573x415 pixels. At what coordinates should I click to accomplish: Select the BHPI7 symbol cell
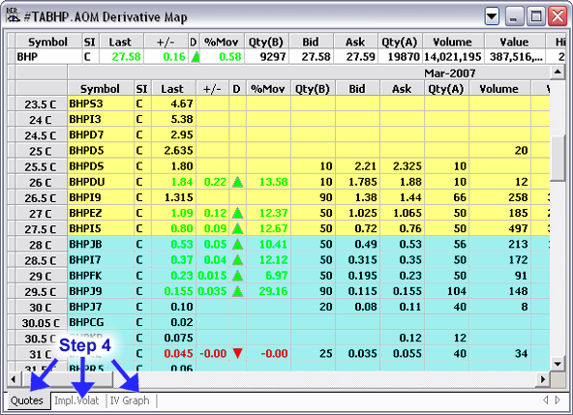coord(101,260)
